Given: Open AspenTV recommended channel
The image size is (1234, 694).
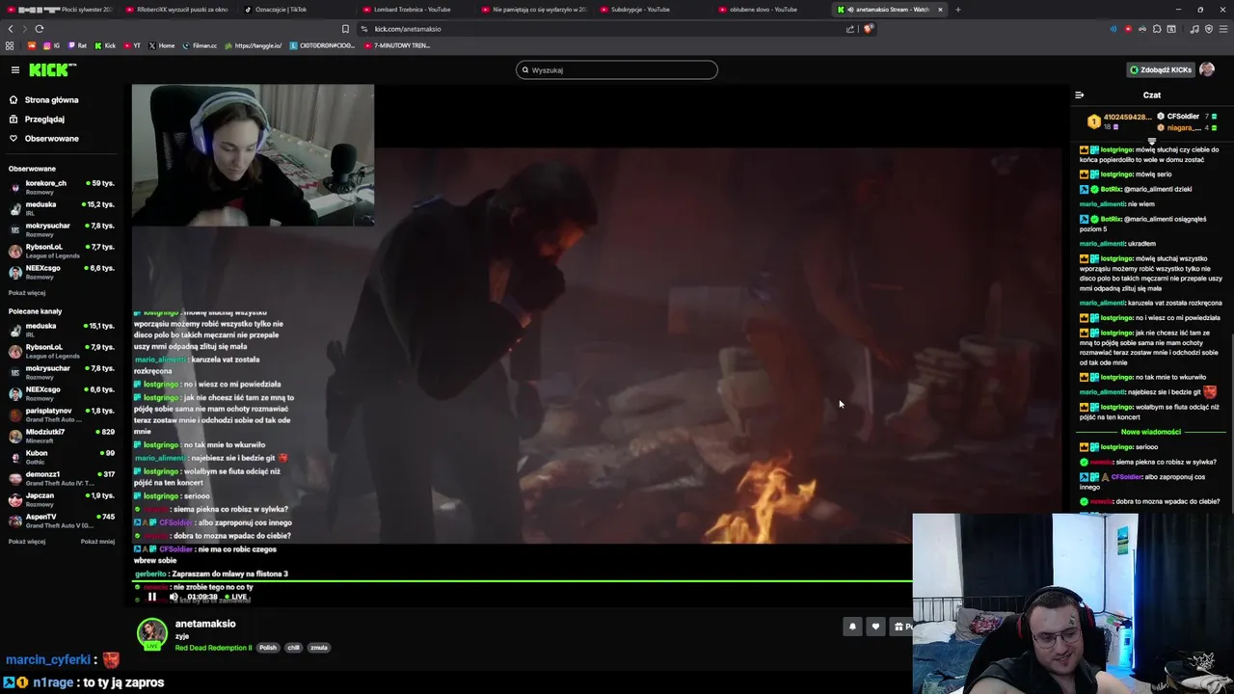Looking at the screenshot, I should pyautogui.click(x=62, y=520).
